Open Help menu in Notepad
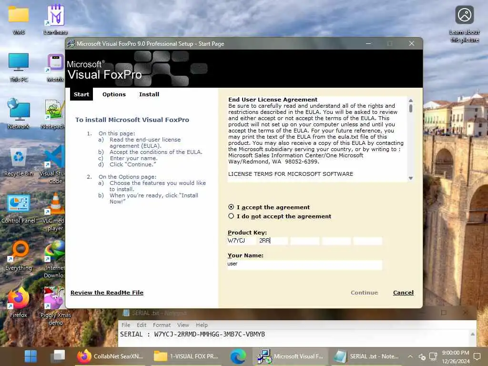488x366 pixels. coord(202,325)
